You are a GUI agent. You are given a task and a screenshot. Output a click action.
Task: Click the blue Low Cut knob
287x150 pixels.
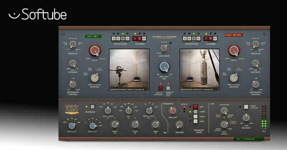(x=72, y=126)
